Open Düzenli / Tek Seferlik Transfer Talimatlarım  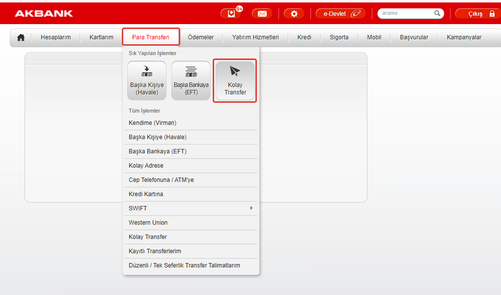191,265
